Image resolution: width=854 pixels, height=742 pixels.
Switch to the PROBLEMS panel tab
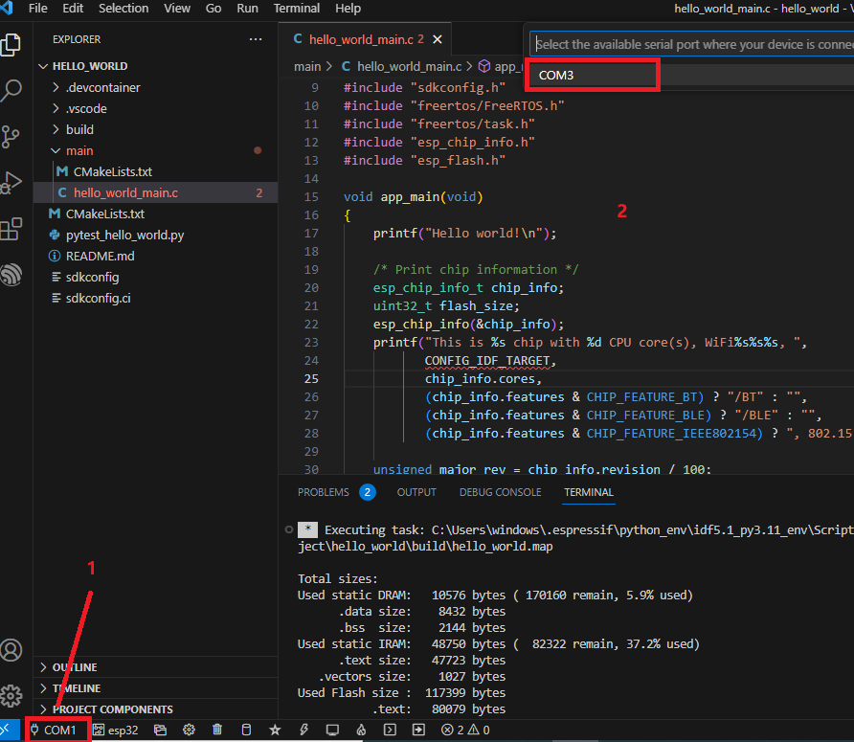pyautogui.click(x=336, y=492)
